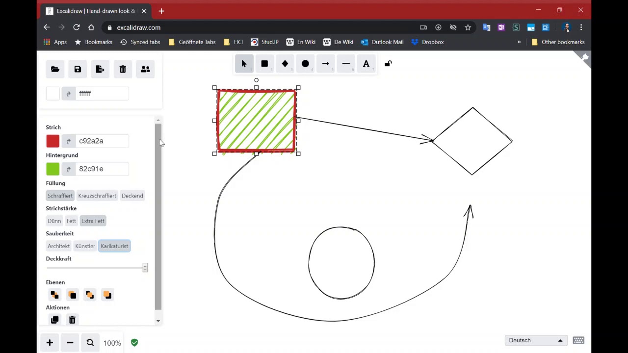Open the Deutsch language dropdown
Viewport: 628px width, 353px height.
tap(536, 340)
